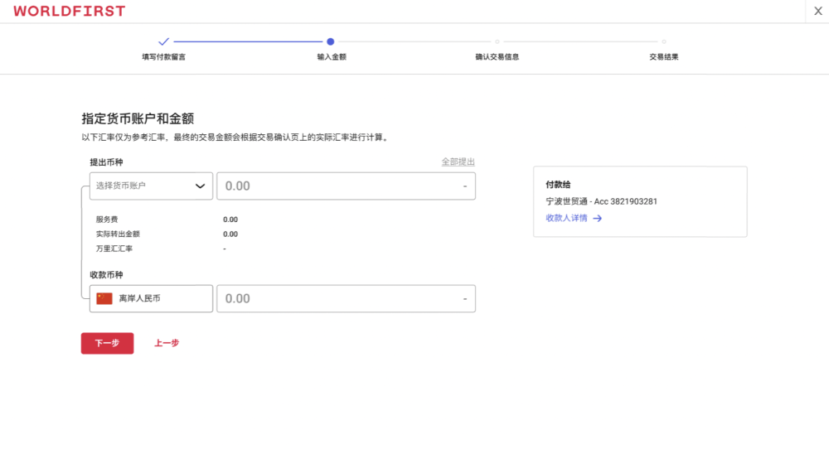Image resolution: width=829 pixels, height=449 pixels.
Task: Click the step dot above 交易结果
Action: point(664,41)
